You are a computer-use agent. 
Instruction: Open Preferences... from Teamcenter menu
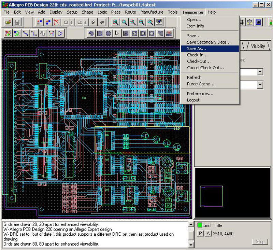click(210, 94)
